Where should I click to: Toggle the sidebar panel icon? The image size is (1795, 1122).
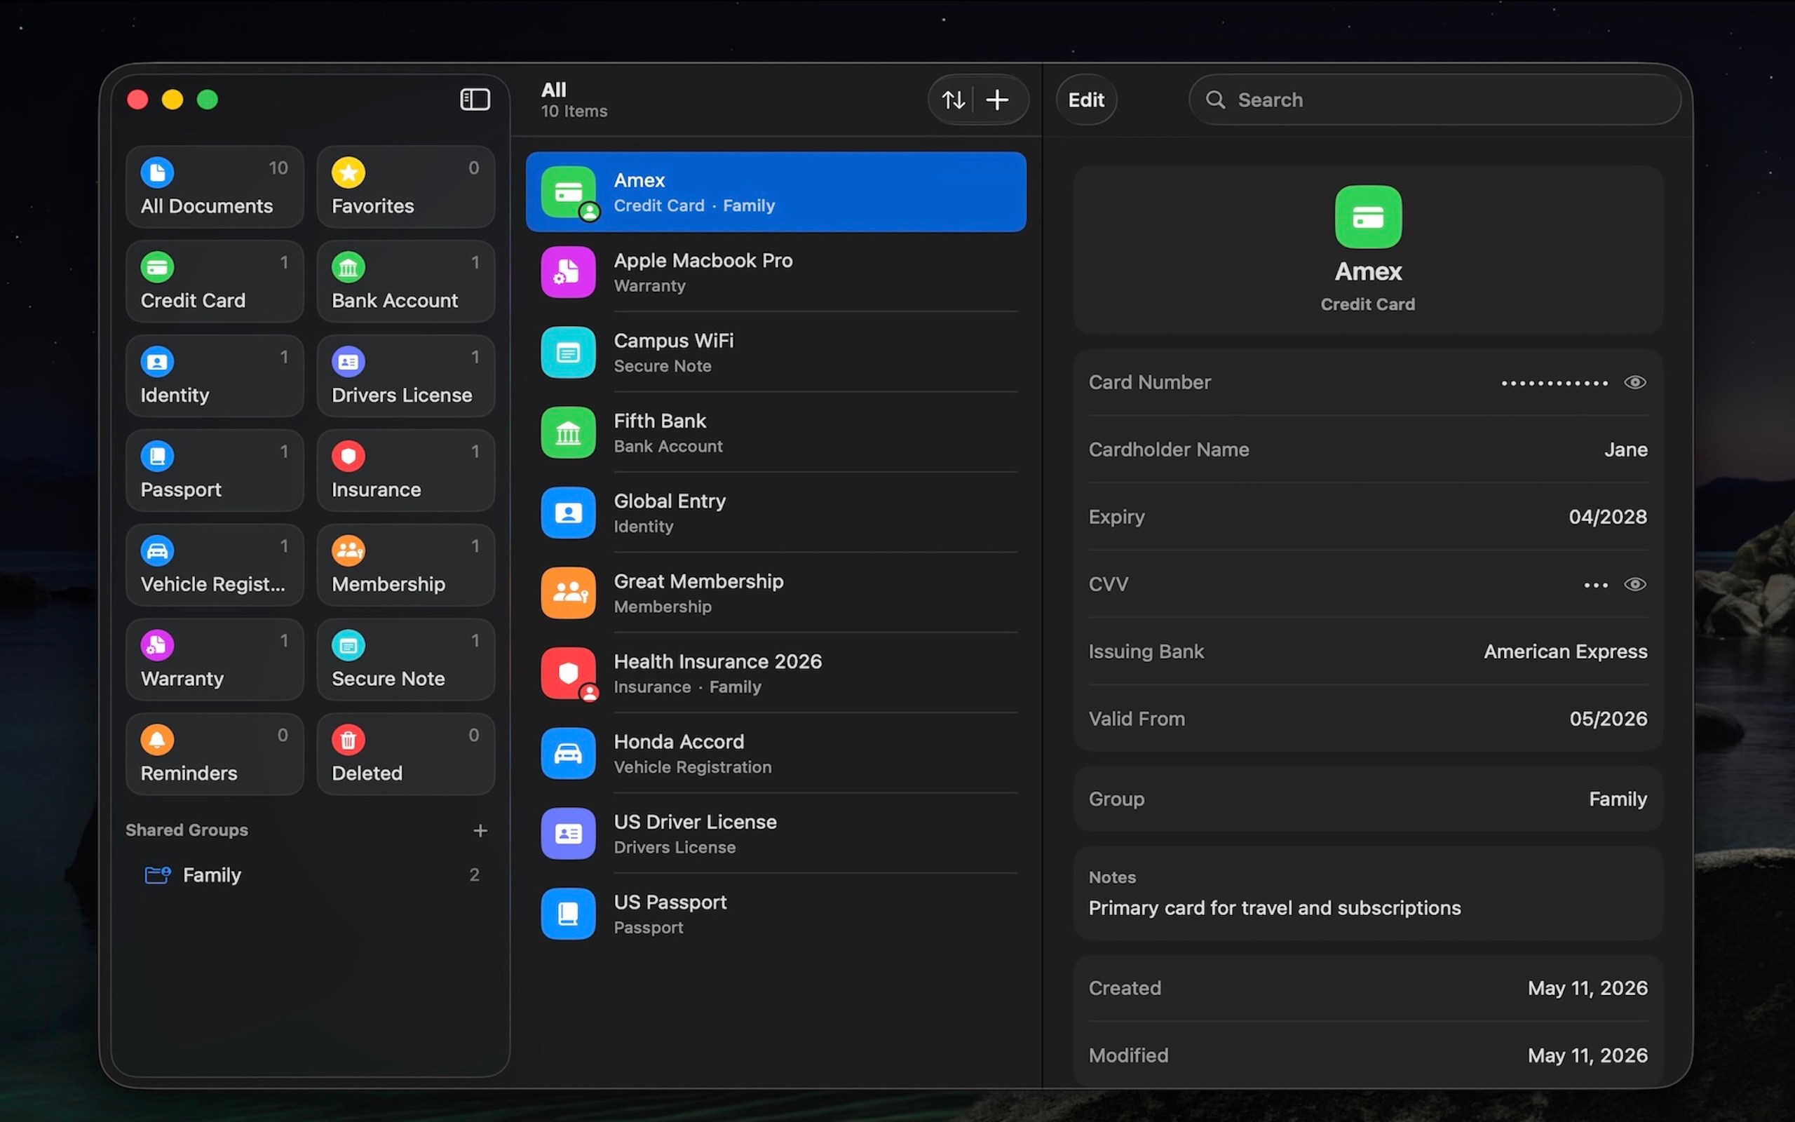point(475,100)
